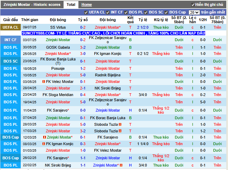This screenshot has height=170, width=228.
Task: Click score 3-2 of GOSK Gabela match
Action: [x=83, y=47]
